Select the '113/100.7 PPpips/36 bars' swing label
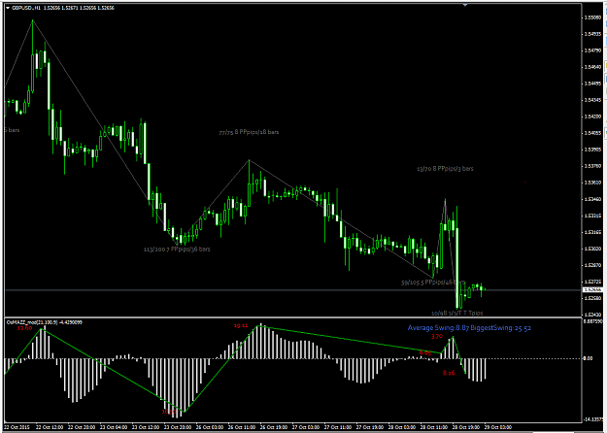The width and height of the screenshot is (607, 433). pyautogui.click(x=177, y=250)
